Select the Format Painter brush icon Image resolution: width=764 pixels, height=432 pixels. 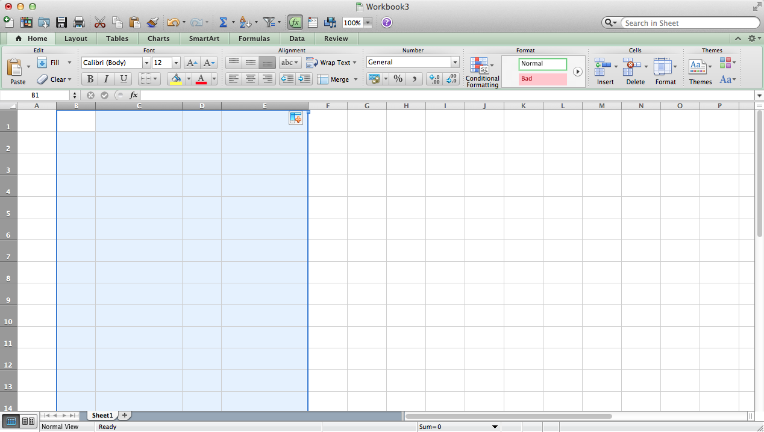[x=152, y=22]
